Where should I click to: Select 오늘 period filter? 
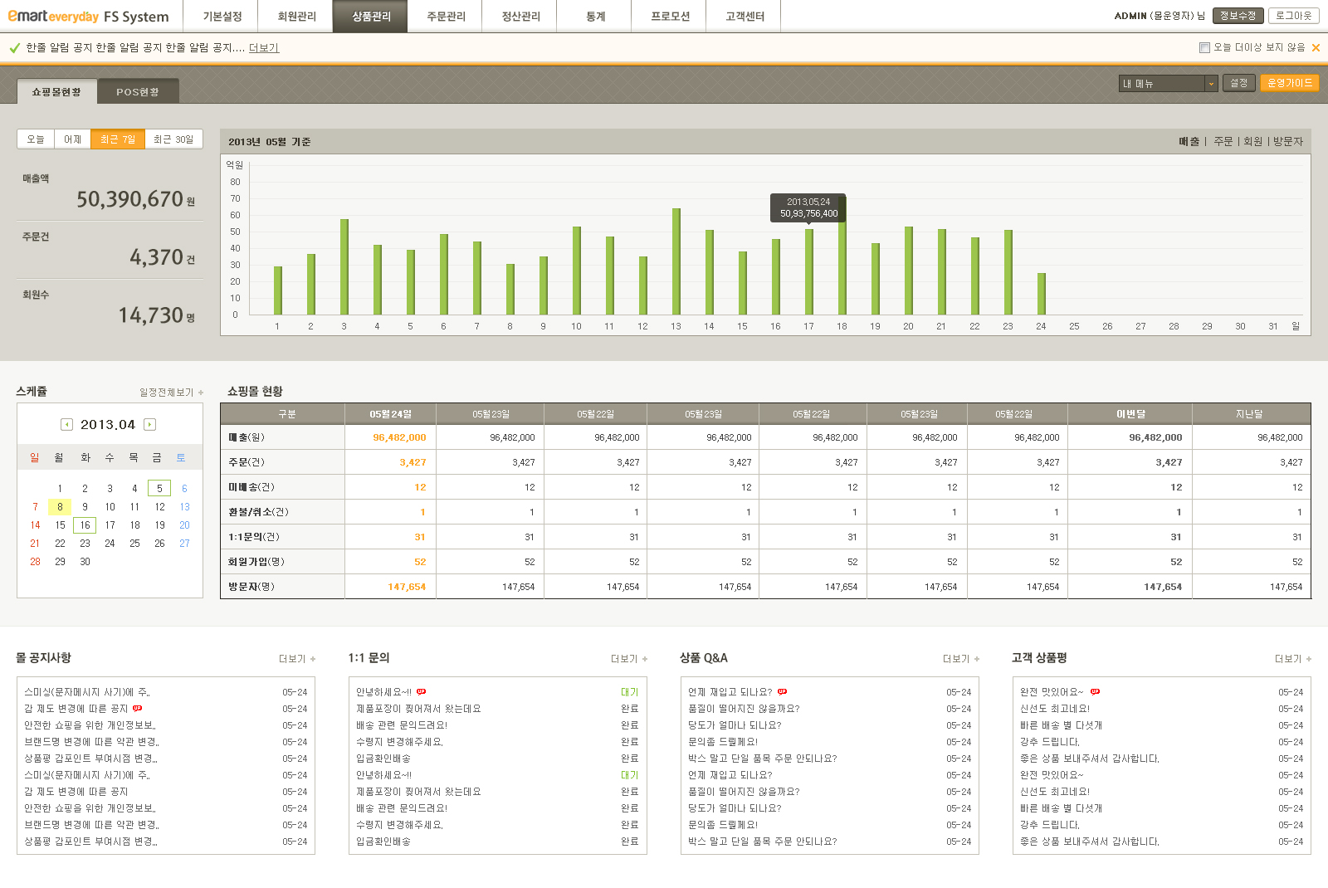pos(36,139)
